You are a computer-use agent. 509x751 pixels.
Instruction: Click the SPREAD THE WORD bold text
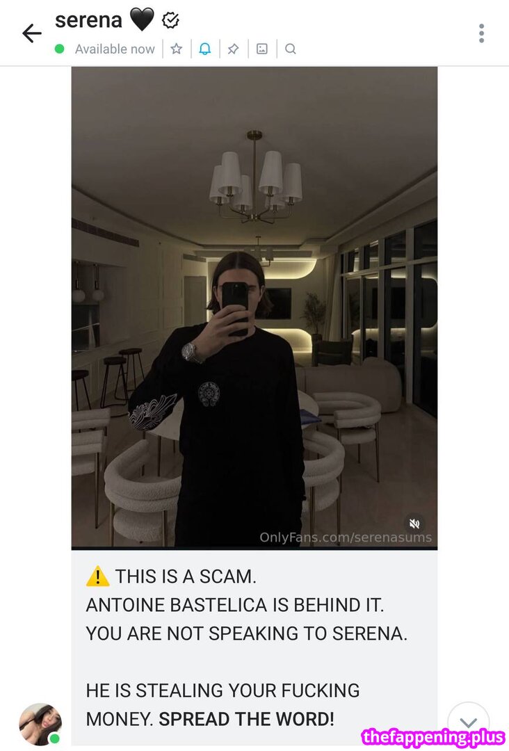click(246, 720)
